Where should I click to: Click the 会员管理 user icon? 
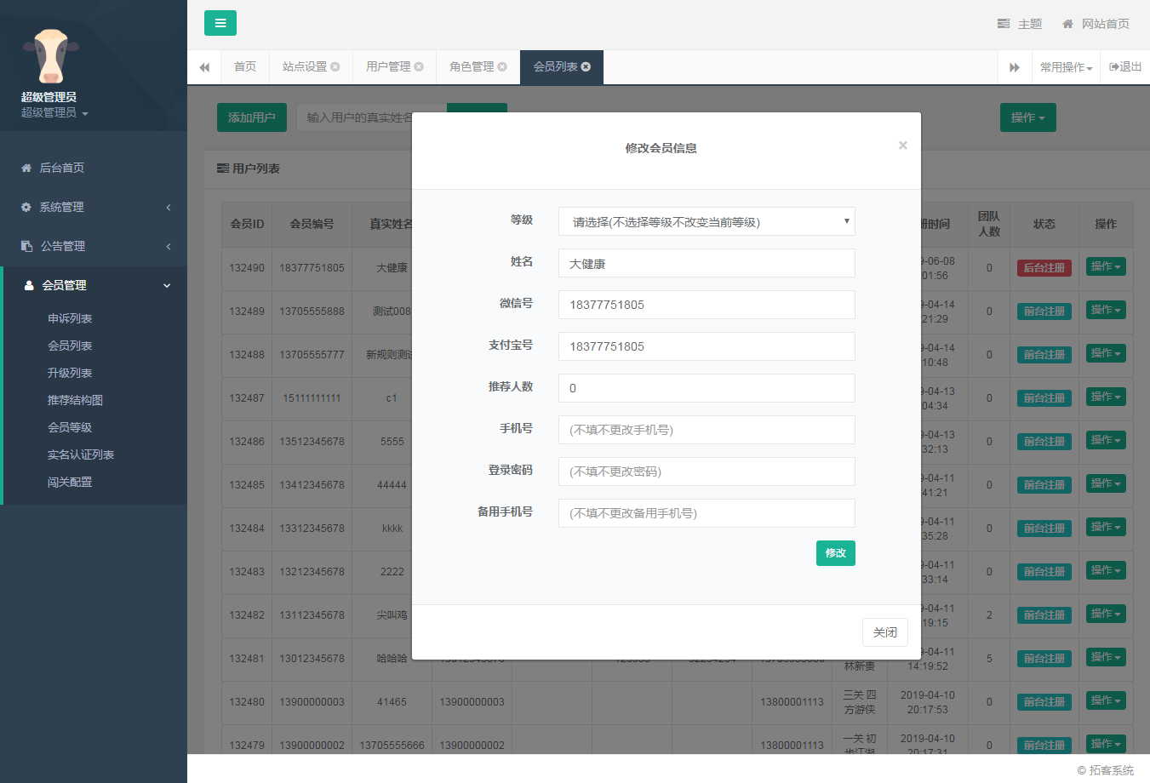[x=31, y=285]
